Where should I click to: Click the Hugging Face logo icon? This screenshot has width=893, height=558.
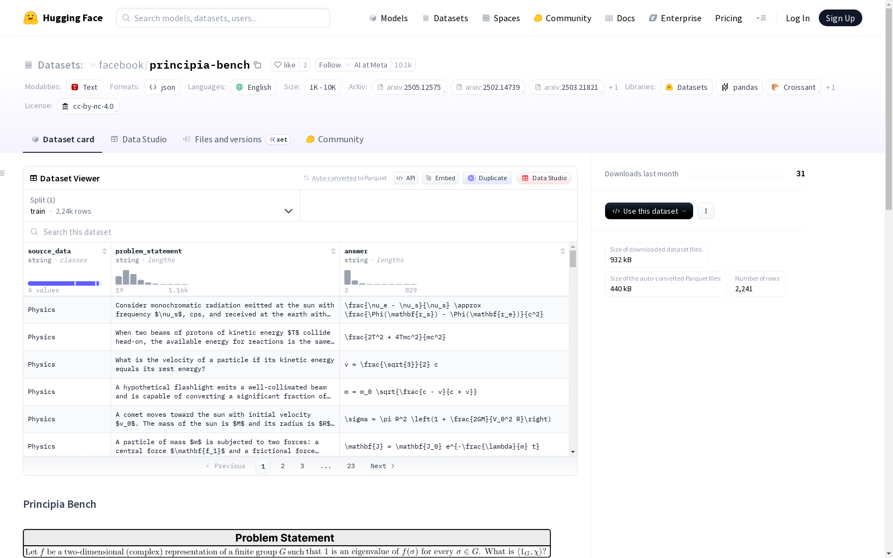(x=31, y=18)
